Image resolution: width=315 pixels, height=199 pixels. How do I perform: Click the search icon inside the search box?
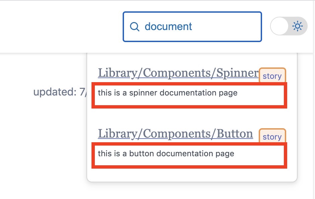tap(135, 26)
